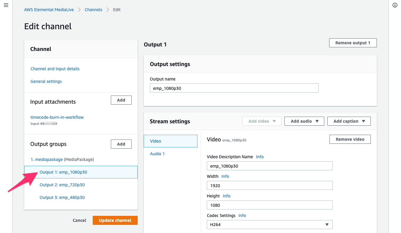The image size is (401, 233).
Task: Open the info panel circle icon
Action: point(395,5)
